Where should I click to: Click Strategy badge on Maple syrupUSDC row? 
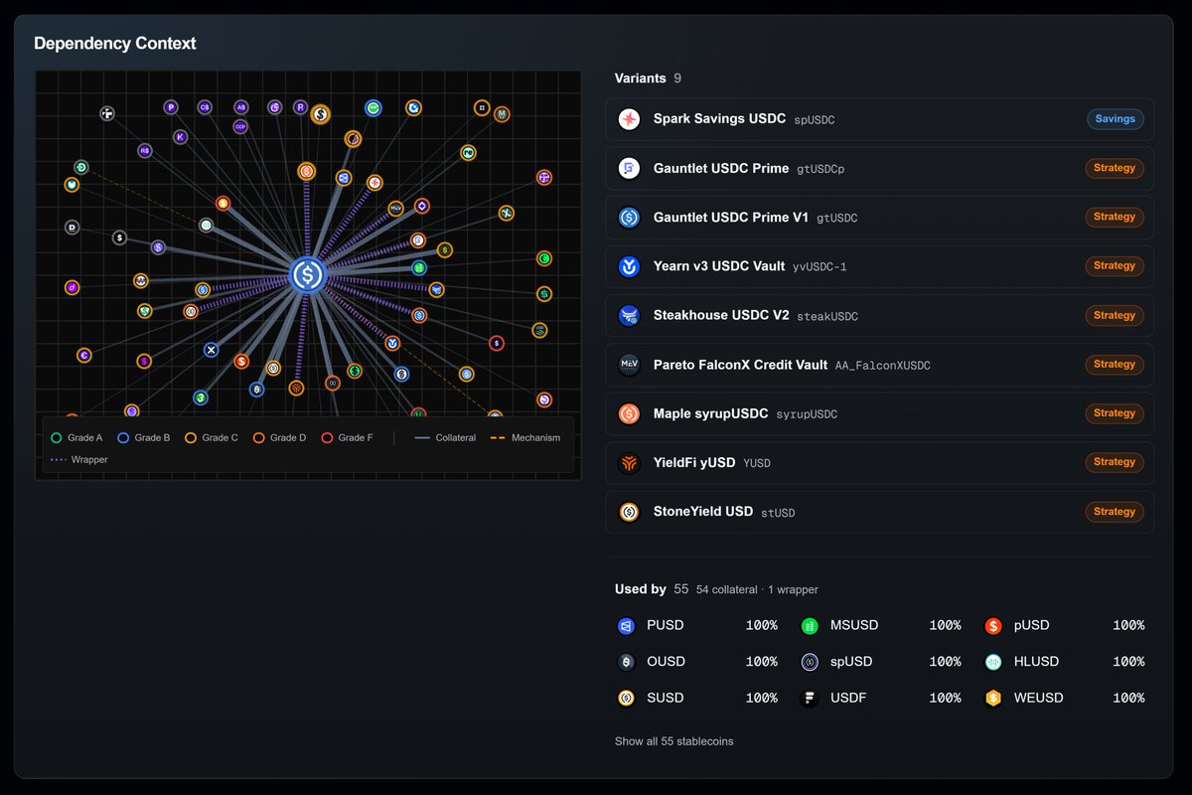[x=1115, y=413]
